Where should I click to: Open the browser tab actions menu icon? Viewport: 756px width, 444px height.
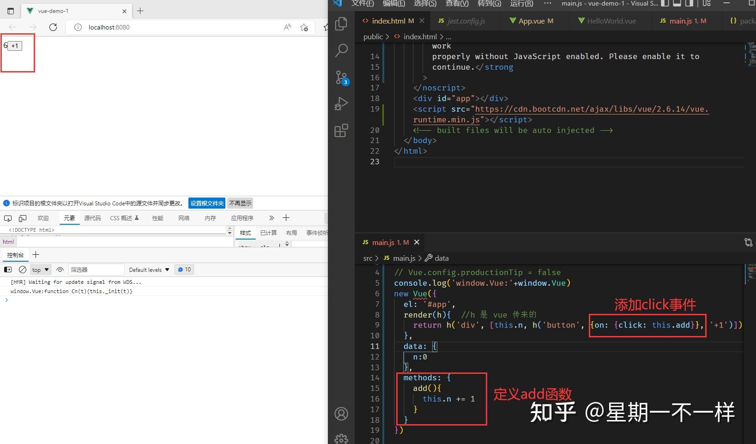point(11,11)
